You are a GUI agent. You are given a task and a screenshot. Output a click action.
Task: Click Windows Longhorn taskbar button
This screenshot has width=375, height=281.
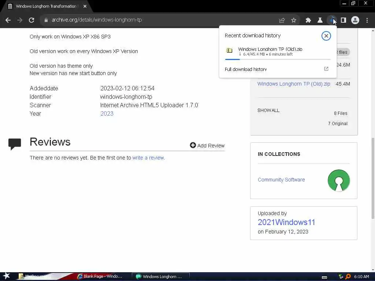tap(160, 277)
